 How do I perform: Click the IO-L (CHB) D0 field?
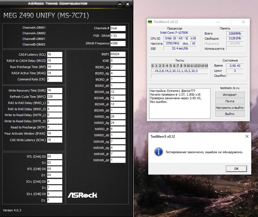pos(55,194)
